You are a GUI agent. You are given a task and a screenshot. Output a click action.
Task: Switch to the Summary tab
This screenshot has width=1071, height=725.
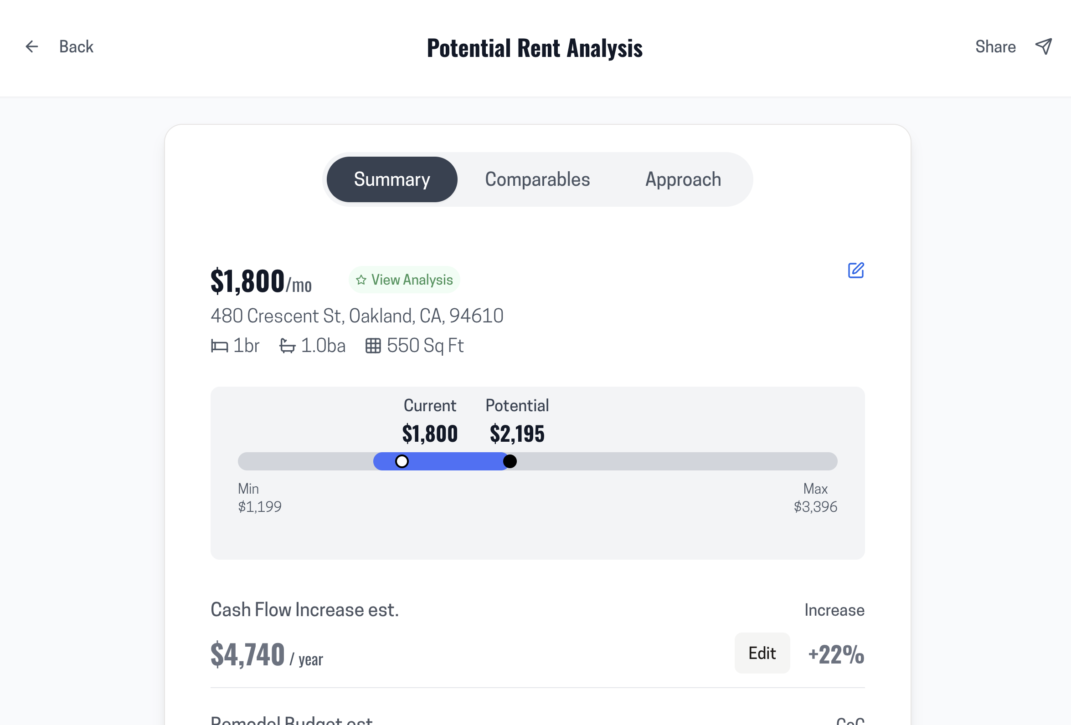pyautogui.click(x=392, y=179)
